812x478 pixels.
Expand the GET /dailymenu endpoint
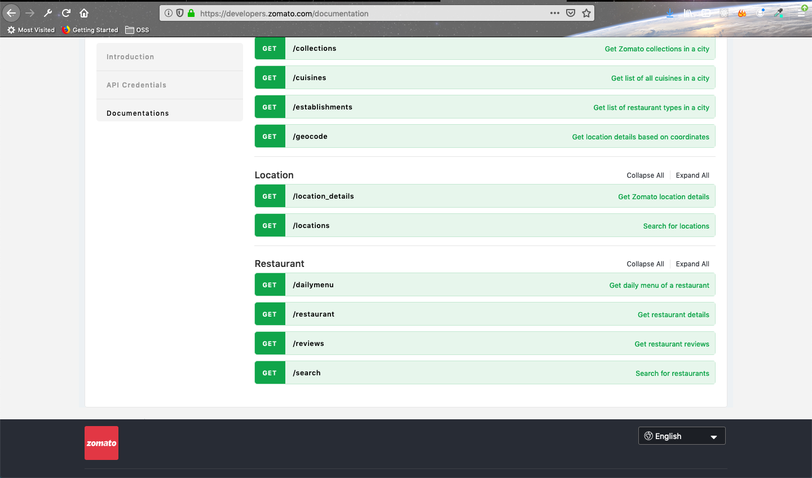pos(485,285)
